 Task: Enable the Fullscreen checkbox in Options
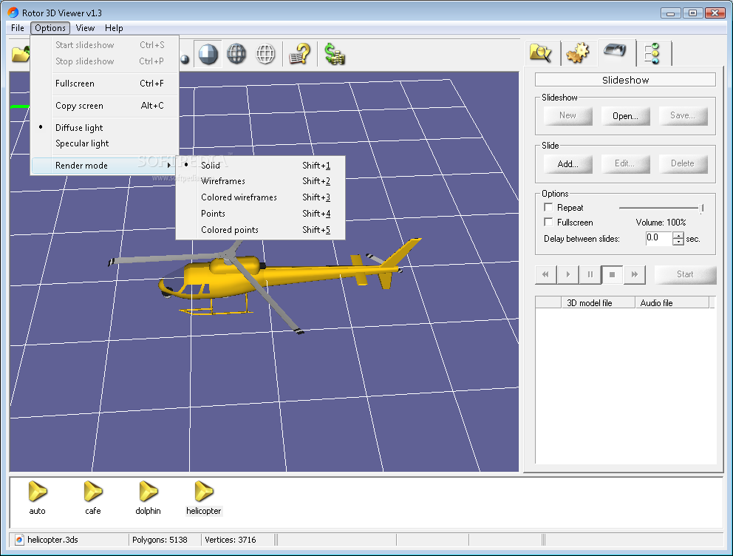[x=548, y=222]
